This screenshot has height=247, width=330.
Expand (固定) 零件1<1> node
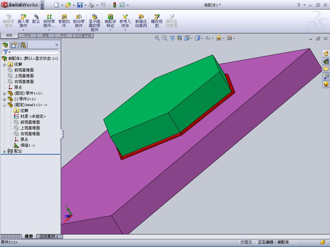click(x=4, y=94)
